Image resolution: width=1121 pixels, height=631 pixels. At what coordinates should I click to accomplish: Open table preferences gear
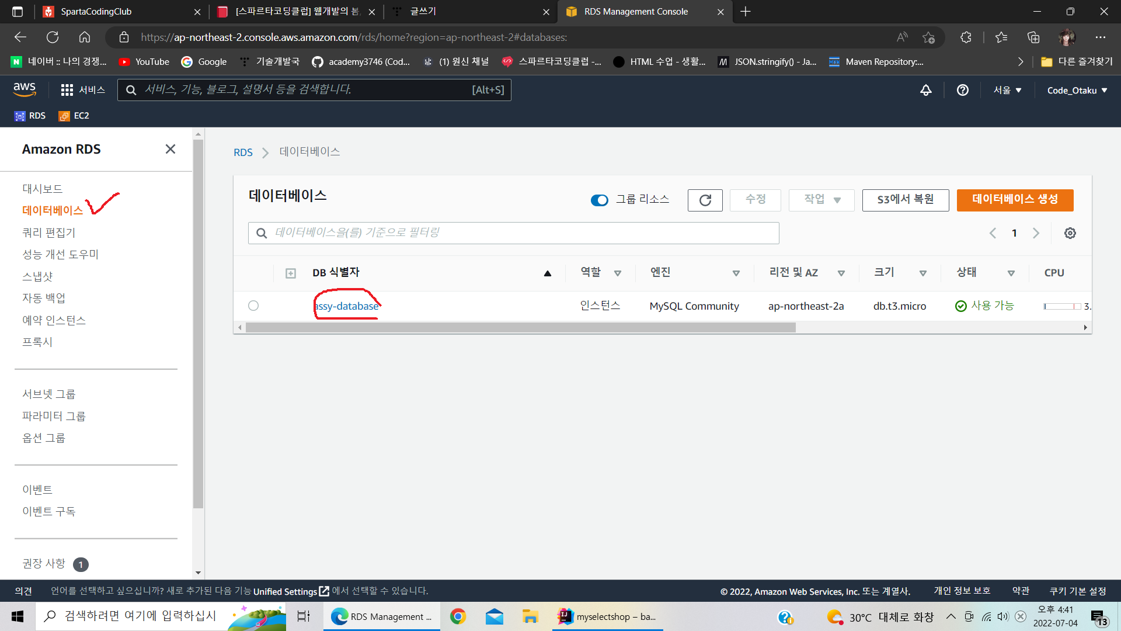(x=1070, y=233)
